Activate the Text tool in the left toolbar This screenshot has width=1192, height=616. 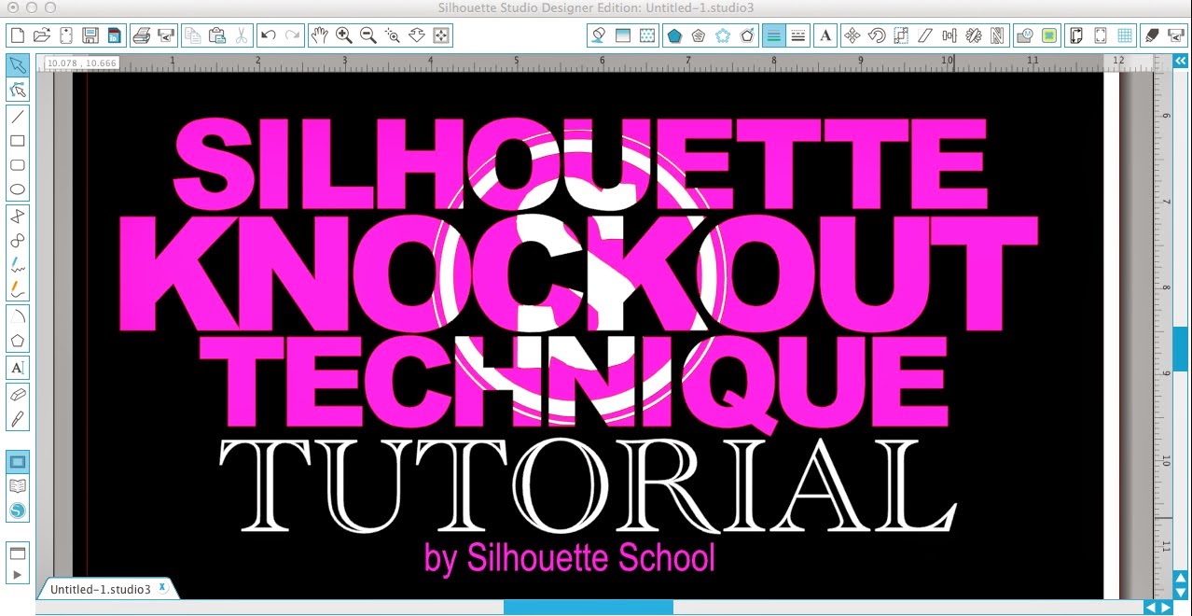tap(17, 368)
